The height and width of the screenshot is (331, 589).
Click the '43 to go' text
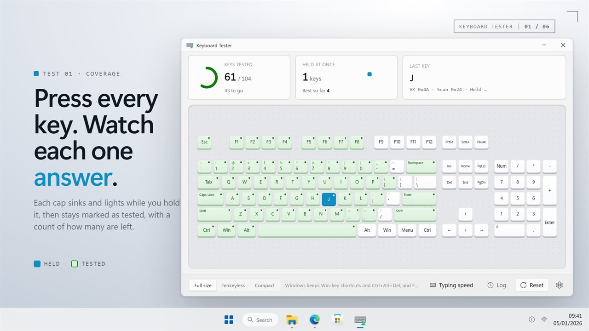tap(234, 91)
